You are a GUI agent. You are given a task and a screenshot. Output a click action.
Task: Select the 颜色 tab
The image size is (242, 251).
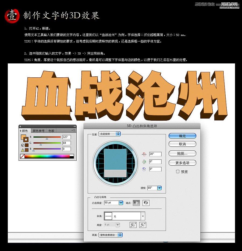[x=25, y=131]
